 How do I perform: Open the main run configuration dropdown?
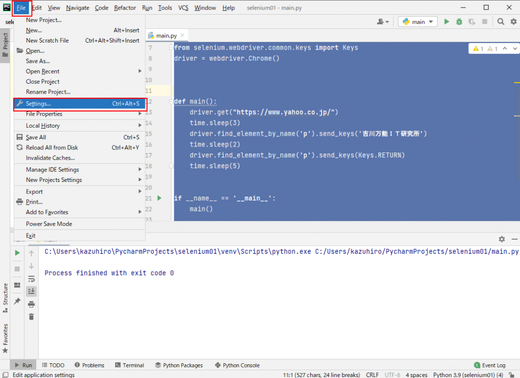click(418, 22)
